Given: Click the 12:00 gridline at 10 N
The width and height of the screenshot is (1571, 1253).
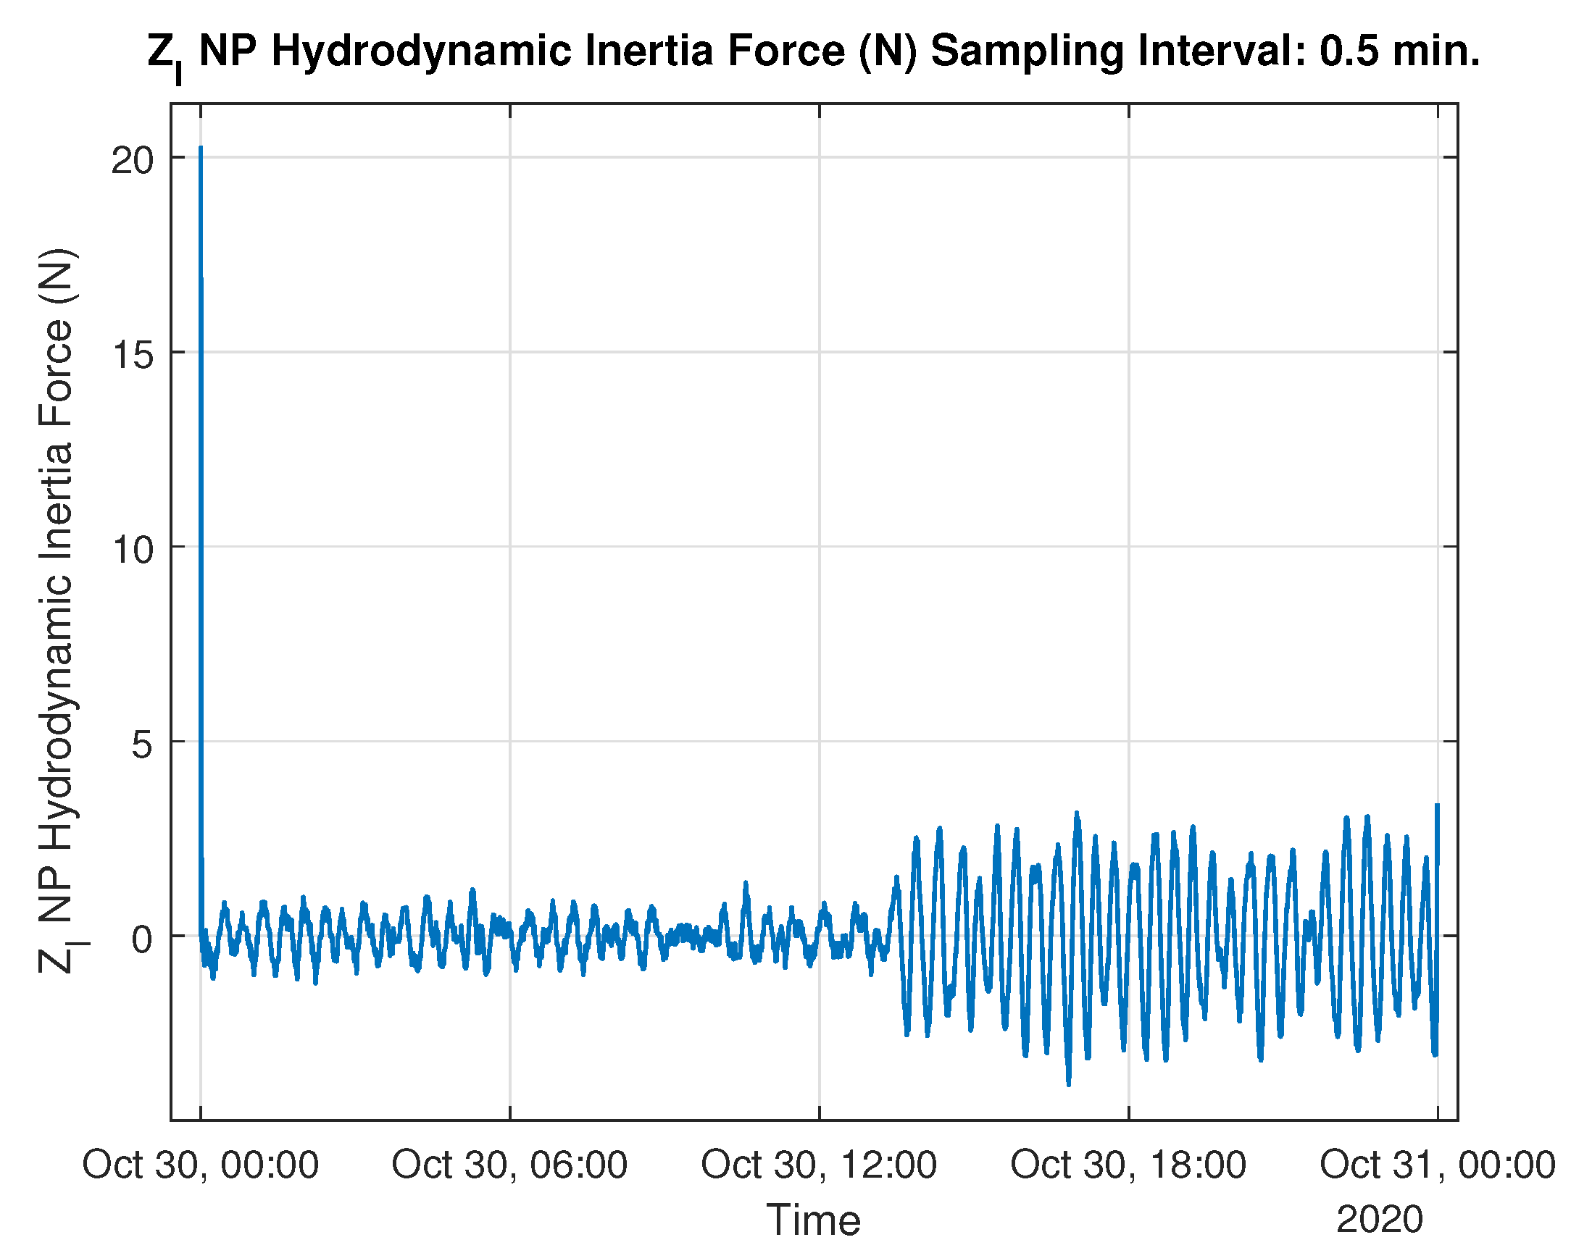Looking at the screenshot, I should point(819,546).
